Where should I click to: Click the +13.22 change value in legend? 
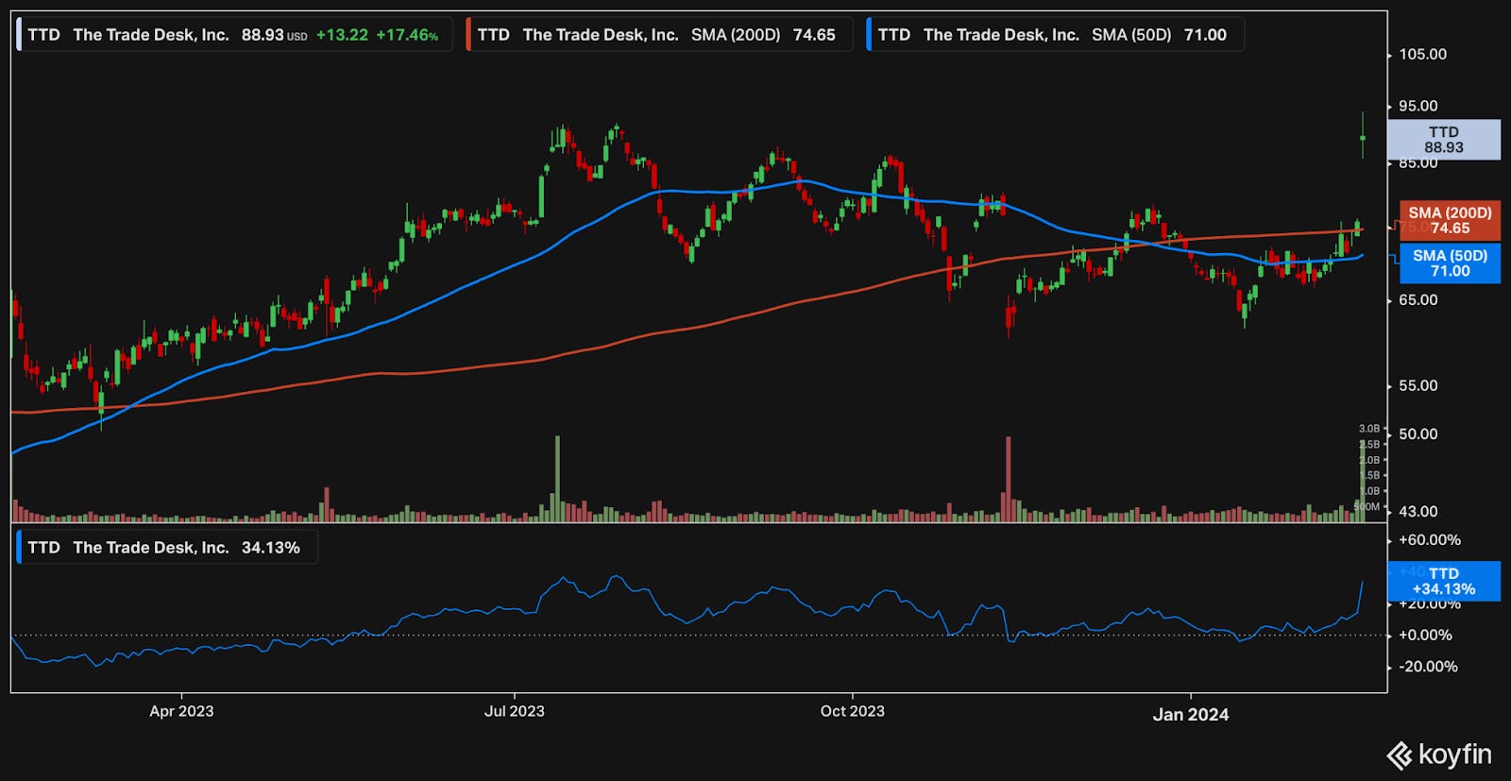(342, 35)
